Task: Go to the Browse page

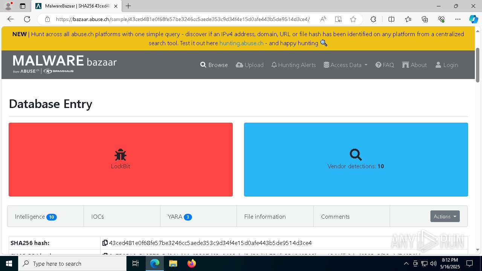Action: click(214, 65)
